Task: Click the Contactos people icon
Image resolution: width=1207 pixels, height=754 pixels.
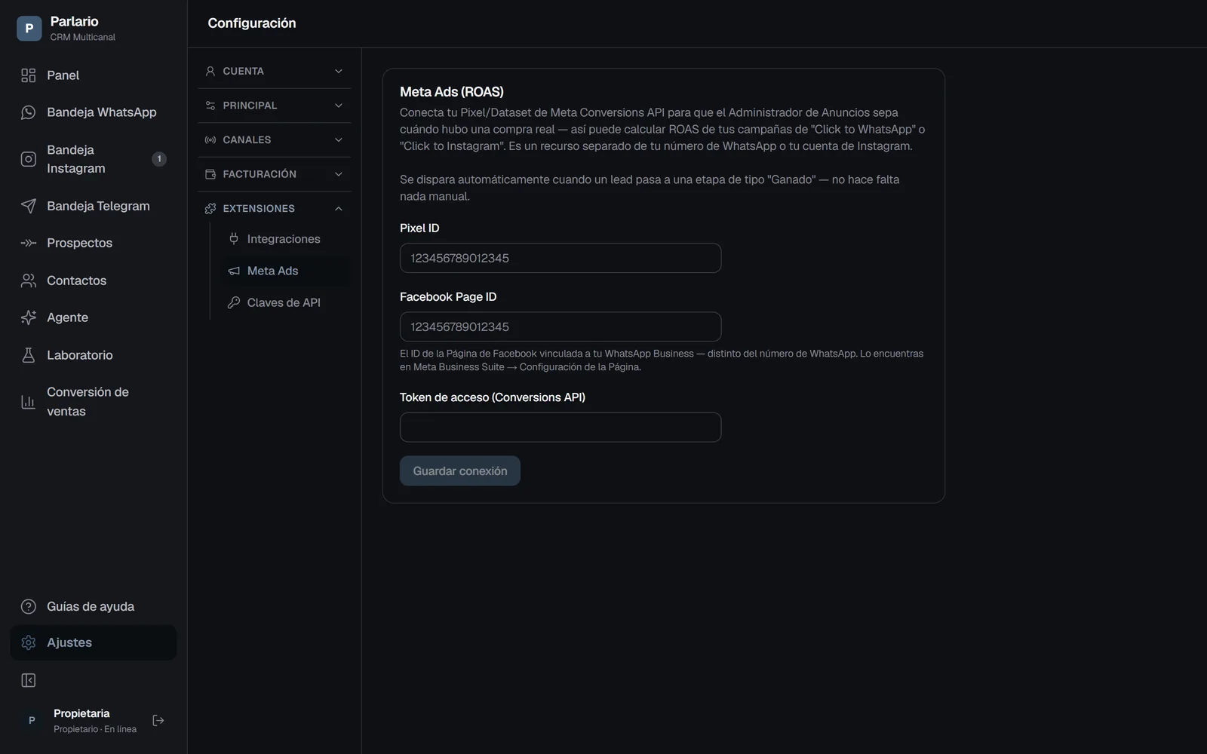Action: click(x=29, y=280)
